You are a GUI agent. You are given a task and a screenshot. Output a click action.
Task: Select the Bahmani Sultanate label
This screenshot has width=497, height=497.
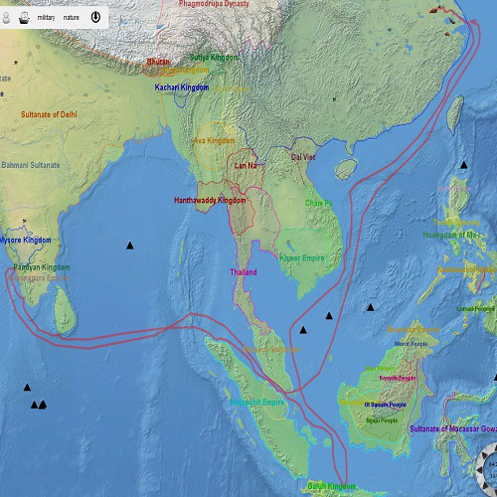click(x=31, y=165)
